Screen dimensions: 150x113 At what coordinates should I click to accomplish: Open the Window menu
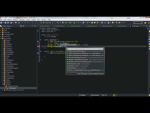44,20
